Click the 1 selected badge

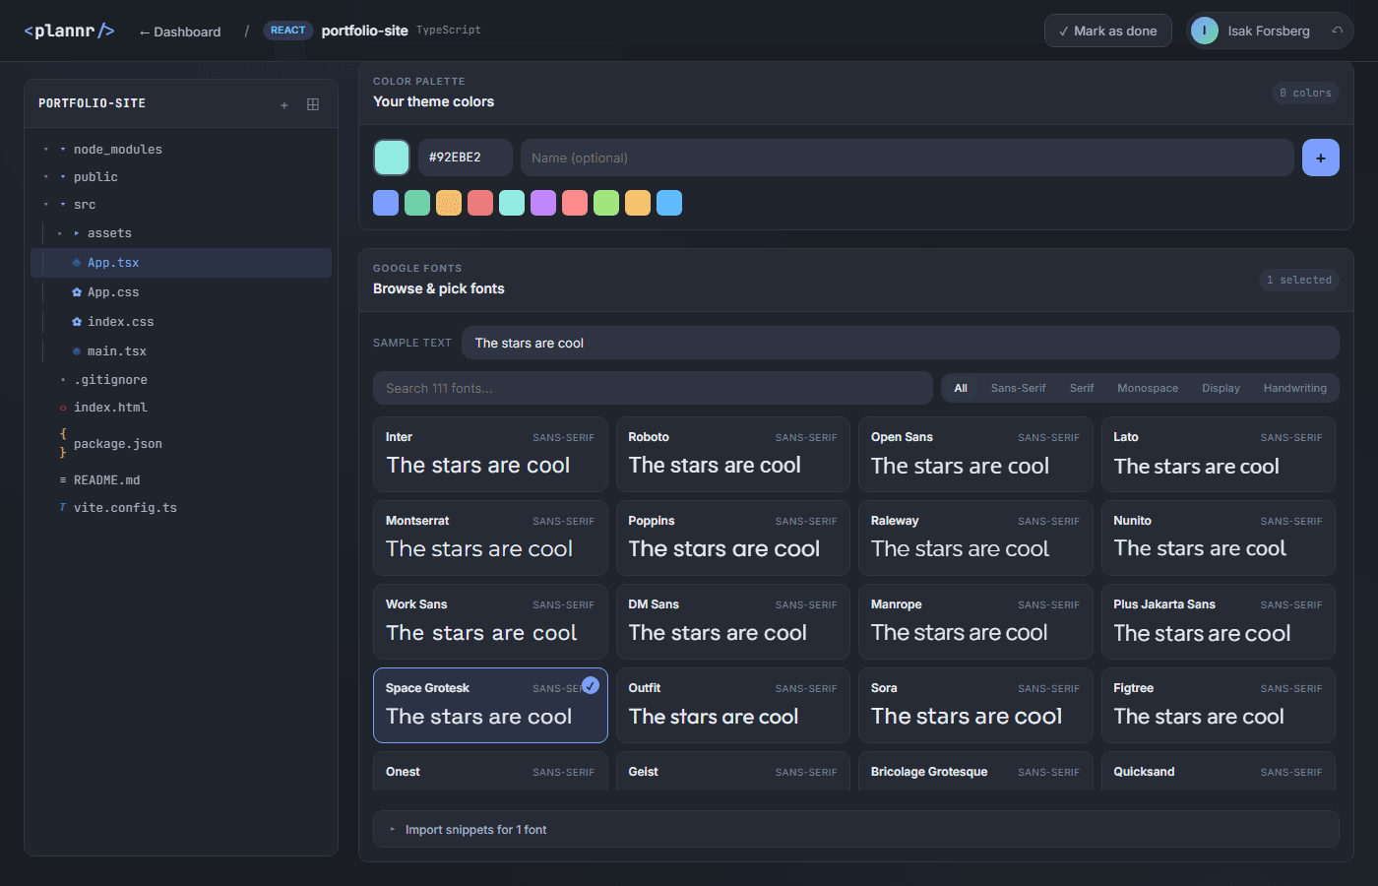(x=1299, y=280)
